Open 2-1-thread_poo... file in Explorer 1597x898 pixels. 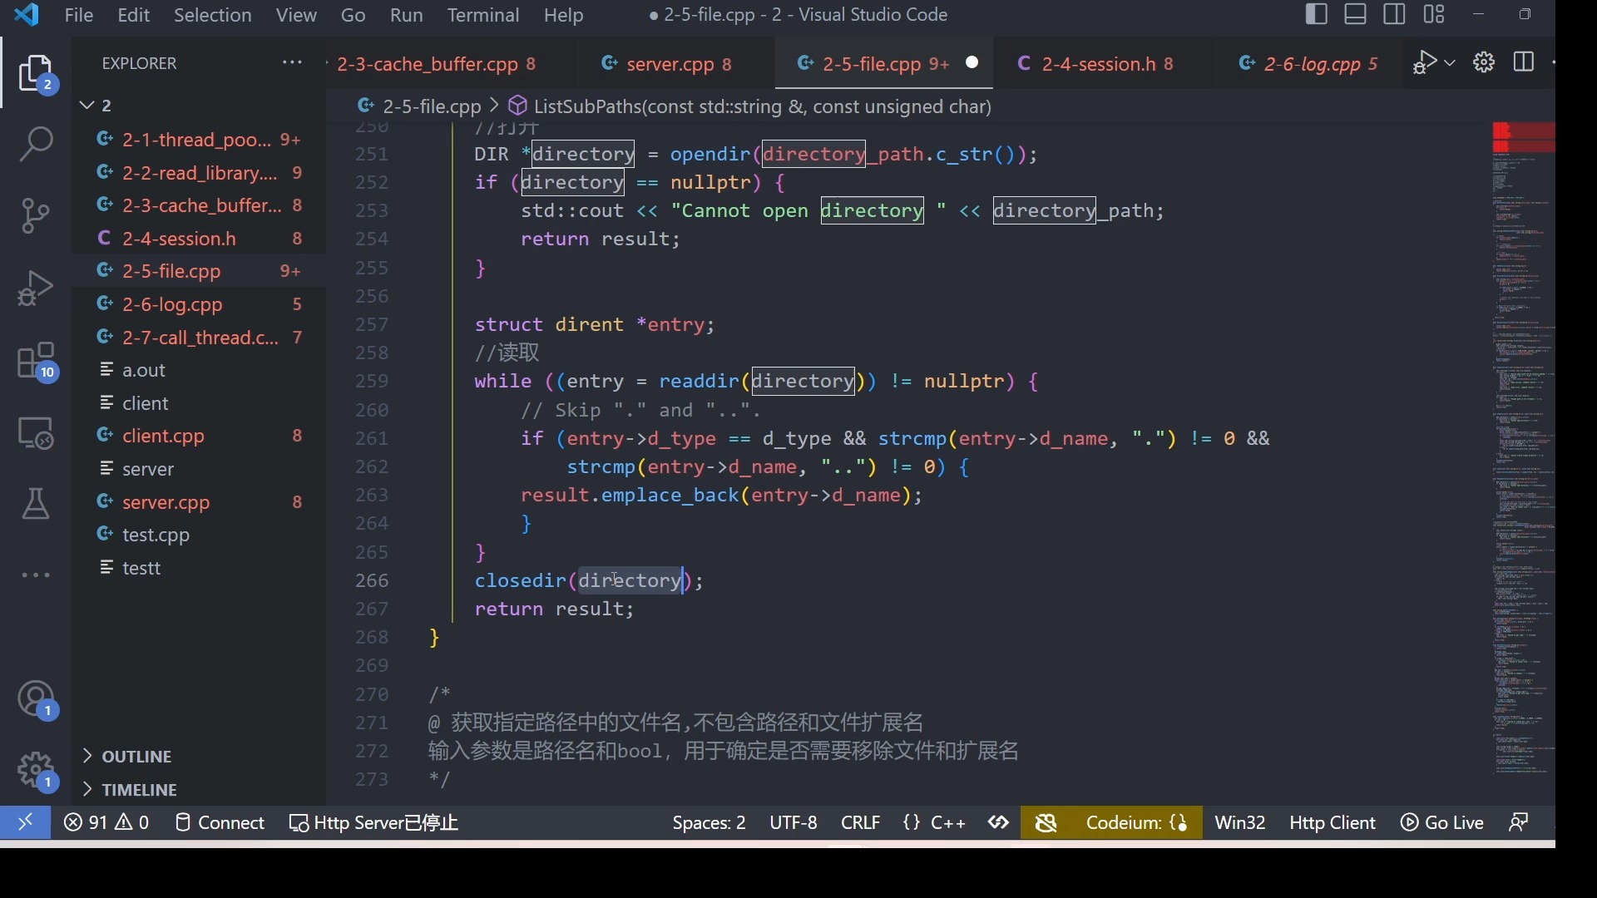click(200, 140)
